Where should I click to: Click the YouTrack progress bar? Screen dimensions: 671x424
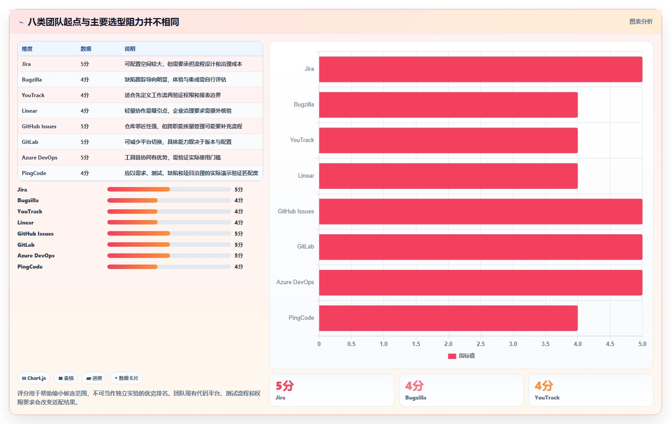(x=169, y=212)
